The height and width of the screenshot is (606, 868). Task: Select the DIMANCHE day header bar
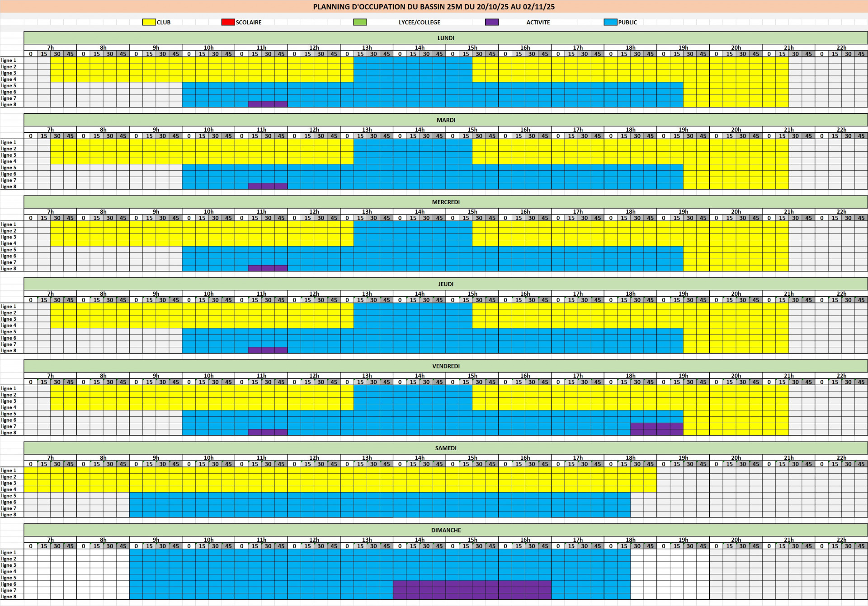(x=445, y=530)
